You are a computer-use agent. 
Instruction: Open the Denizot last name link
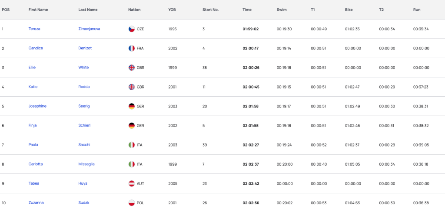click(85, 48)
